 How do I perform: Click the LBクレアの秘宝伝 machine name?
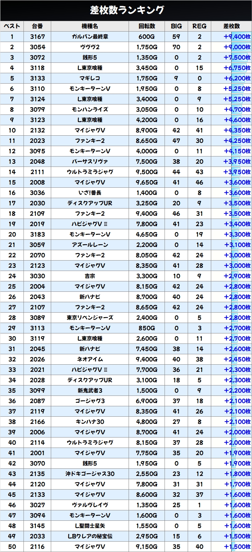click(90, 536)
